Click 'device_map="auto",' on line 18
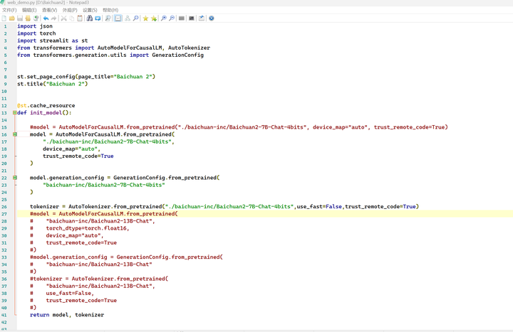 pyautogui.click(x=72, y=149)
